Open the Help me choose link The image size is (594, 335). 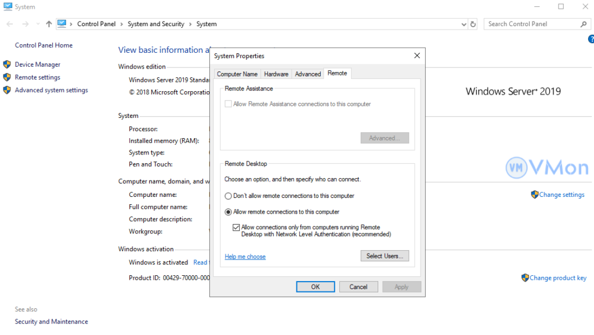[x=245, y=257]
